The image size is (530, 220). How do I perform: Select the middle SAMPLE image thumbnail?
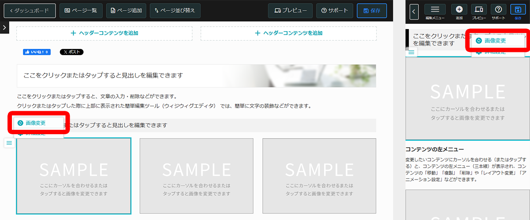tap(197, 176)
